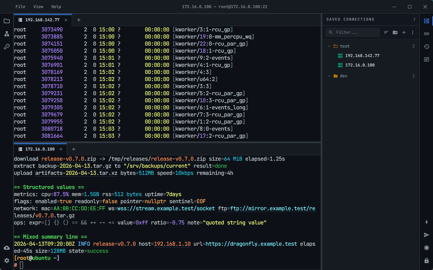The image size is (433, 270).
Task: Click the [kworker/u64:2] process name
Action: point(195,79)
